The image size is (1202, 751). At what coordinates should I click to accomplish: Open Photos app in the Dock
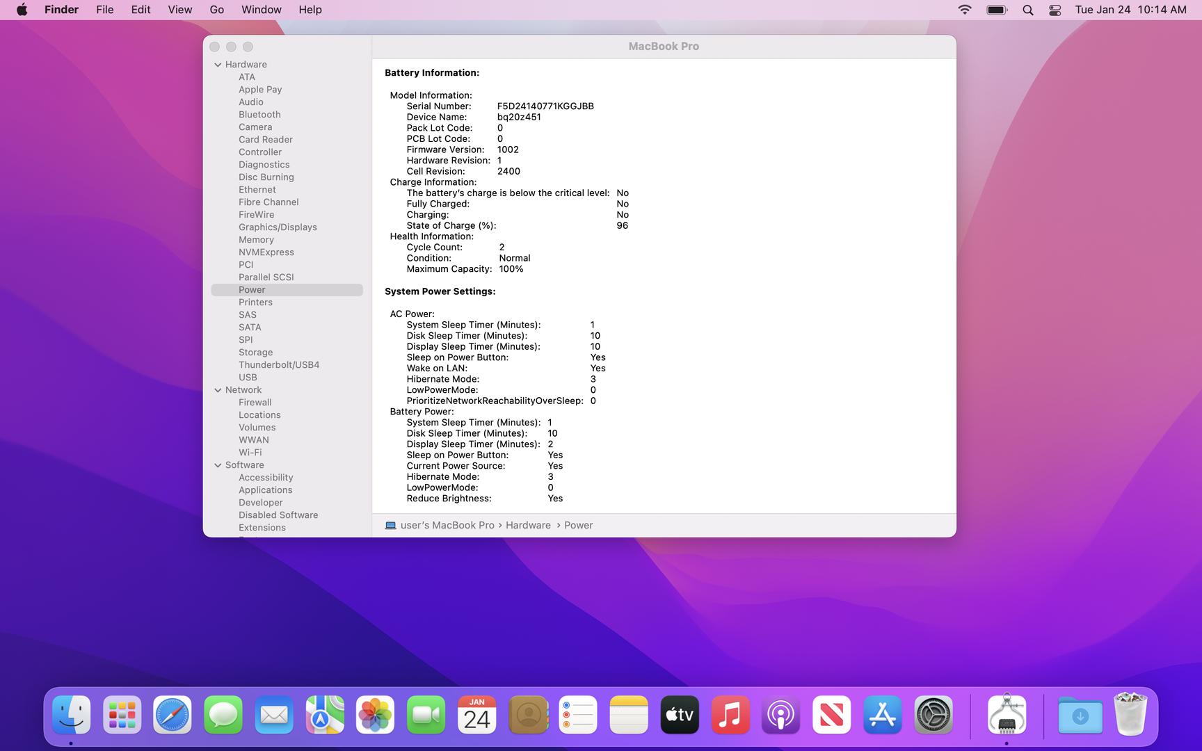click(x=376, y=715)
